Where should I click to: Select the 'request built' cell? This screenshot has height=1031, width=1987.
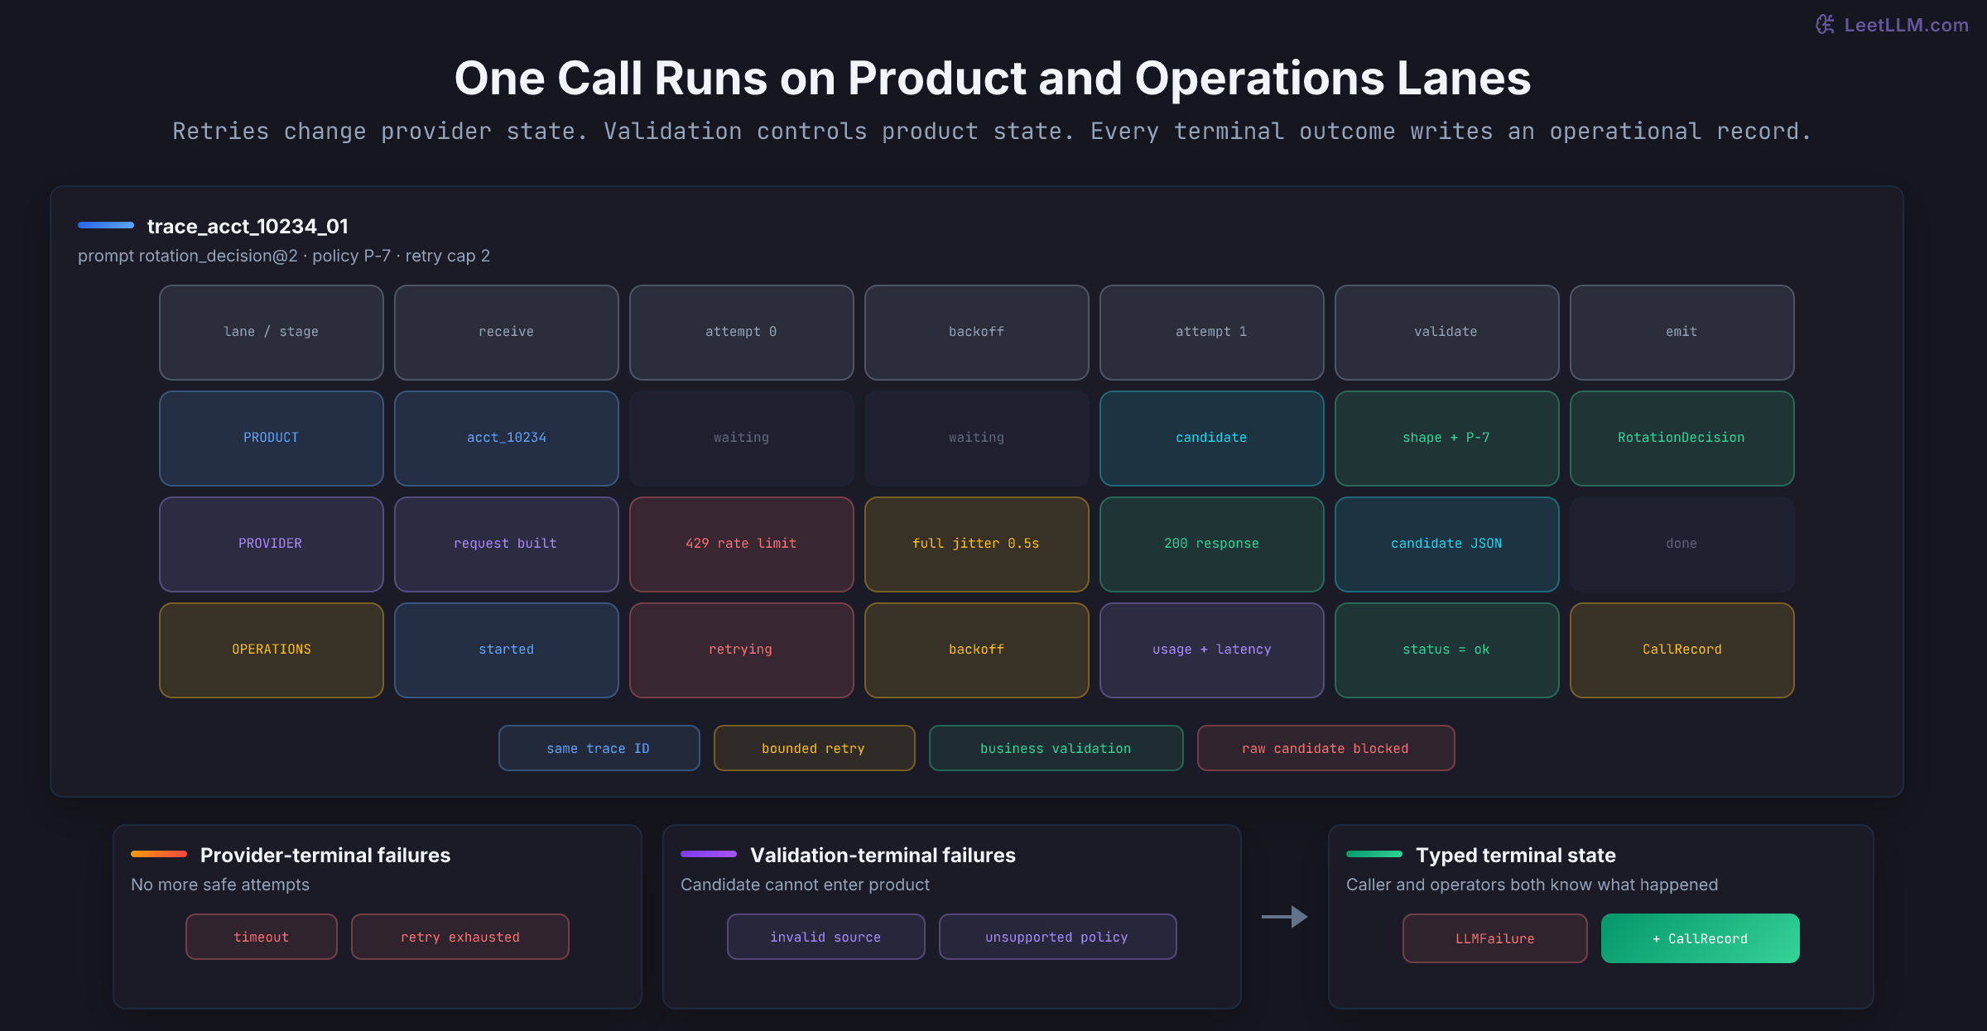click(x=507, y=544)
